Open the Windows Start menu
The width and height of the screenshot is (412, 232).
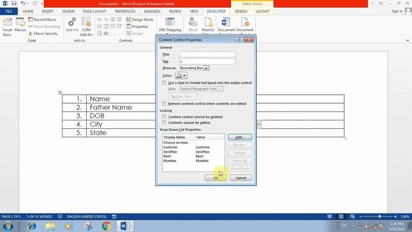(8, 226)
